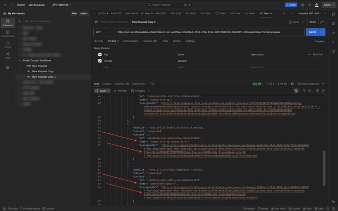Search the response body with the magnifier icon
338x211 pixels.
310,91
